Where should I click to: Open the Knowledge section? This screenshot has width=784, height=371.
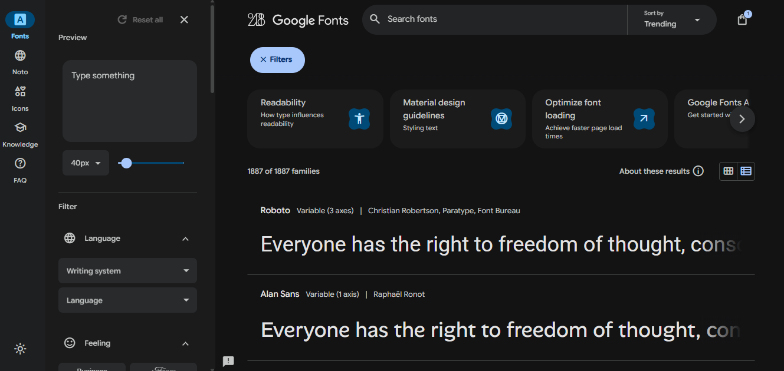(x=20, y=134)
